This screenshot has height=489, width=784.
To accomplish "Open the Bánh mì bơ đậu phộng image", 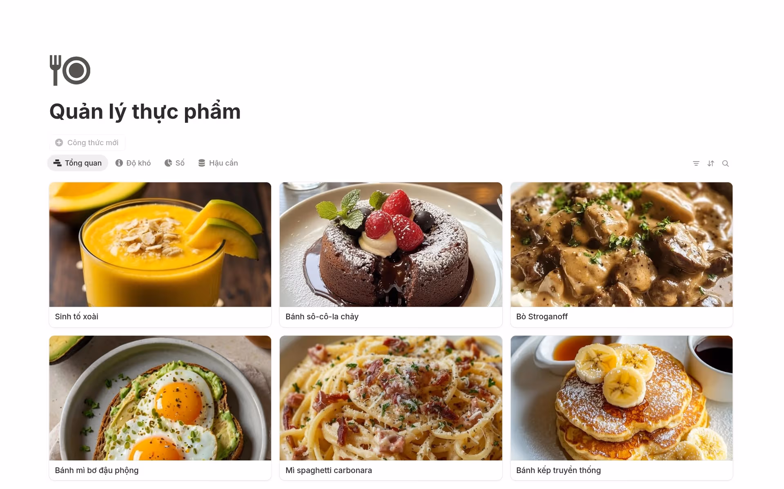I will pos(160,398).
